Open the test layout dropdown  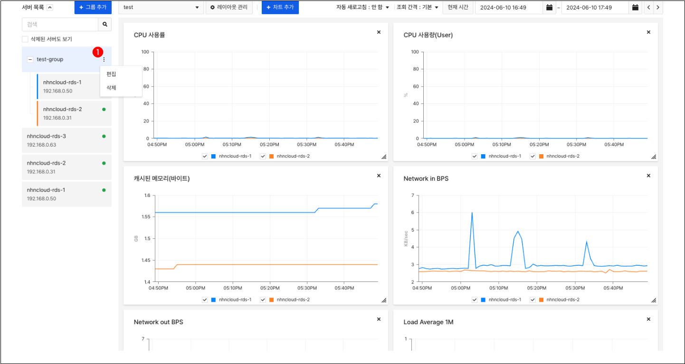(x=161, y=8)
